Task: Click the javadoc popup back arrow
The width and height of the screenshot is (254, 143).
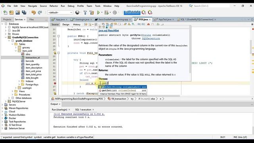Action: point(100,27)
